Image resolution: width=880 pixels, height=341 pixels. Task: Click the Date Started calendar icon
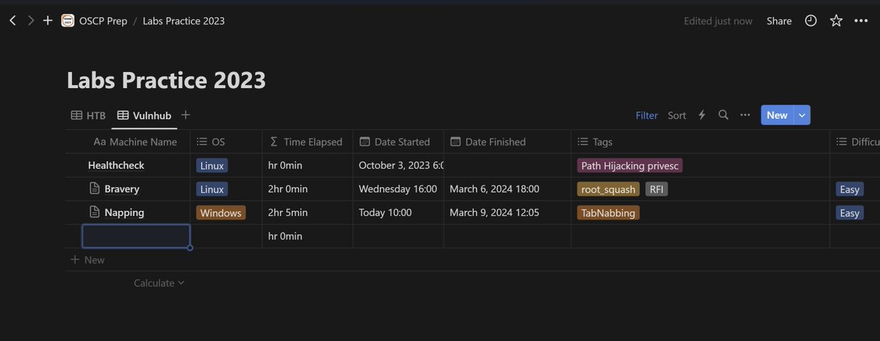tap(364, 142)
